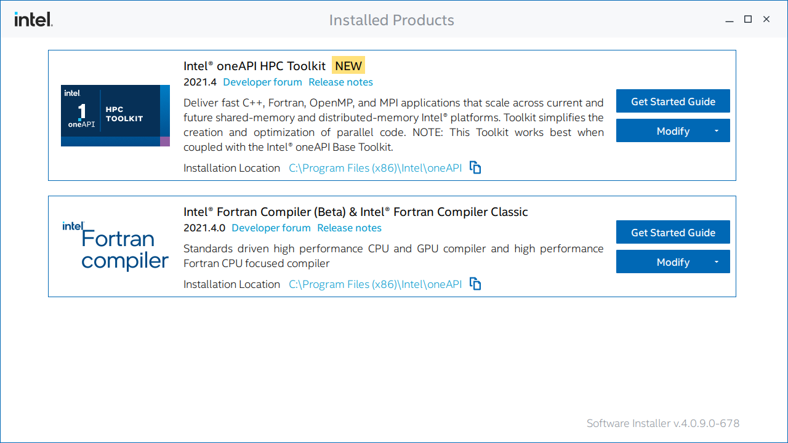Open the Fortran Compiler installation location link
Screen dimensions: 788x443
(375, 284)
